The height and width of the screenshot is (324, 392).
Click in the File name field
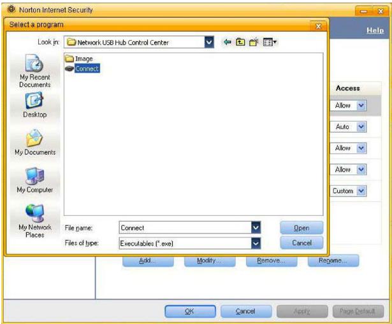(185, 227)
